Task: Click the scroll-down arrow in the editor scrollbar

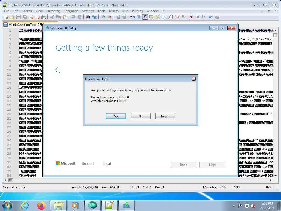Action: point(276,176)
